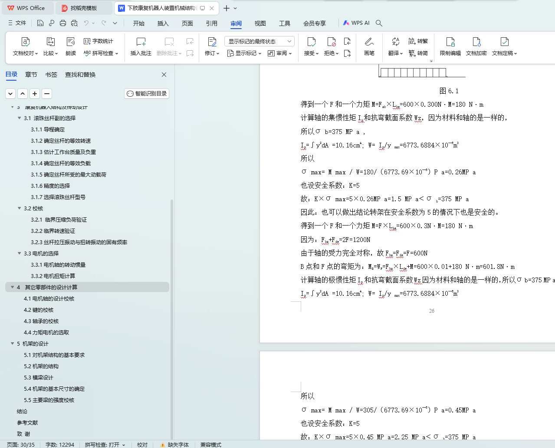This screenshot has height=448, width=555.
Task: Click the save icon in quick toolbar
Action: coord(40,23)
